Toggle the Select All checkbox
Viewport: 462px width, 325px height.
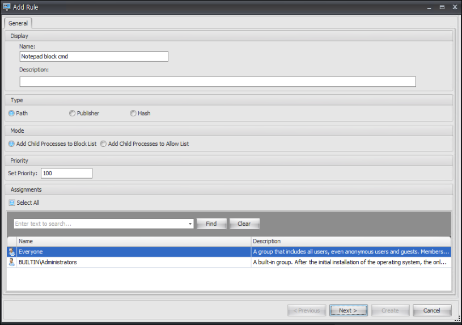[12, 202]
